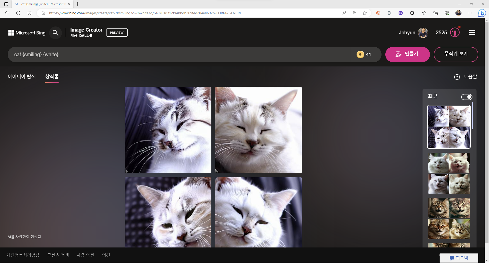This screenshot has height=263, width=489.
Task: Open a new browser tab
Action: tap(78, 4)
